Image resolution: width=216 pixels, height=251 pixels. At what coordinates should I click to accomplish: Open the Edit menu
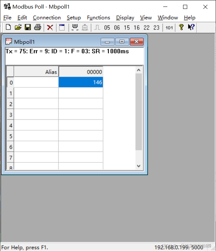[22, 17]
